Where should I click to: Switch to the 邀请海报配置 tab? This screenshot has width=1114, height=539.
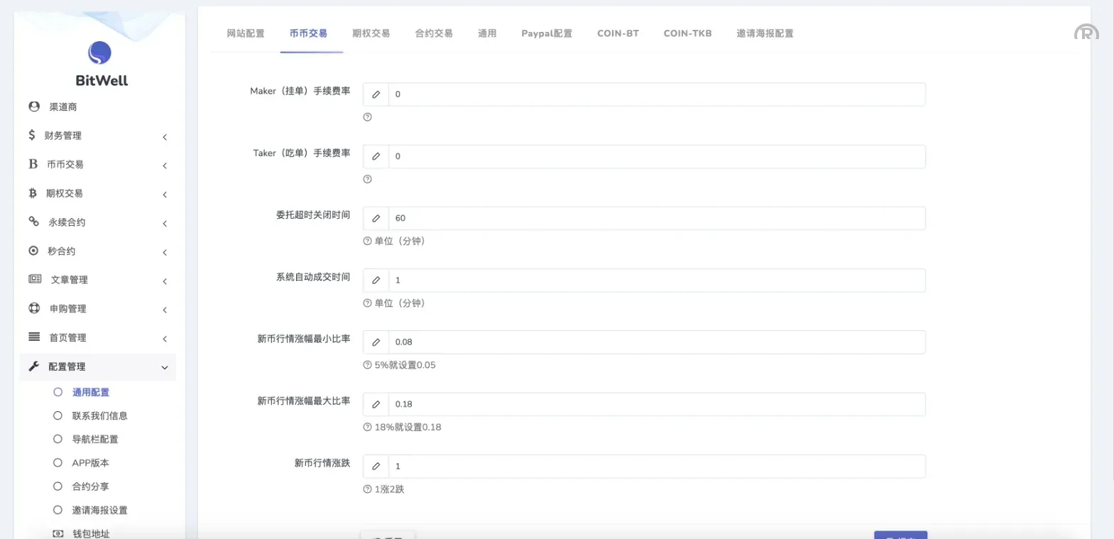point(765,33)
